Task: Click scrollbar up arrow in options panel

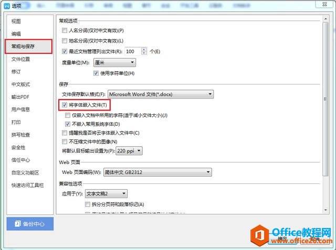Action: point(325,19)
